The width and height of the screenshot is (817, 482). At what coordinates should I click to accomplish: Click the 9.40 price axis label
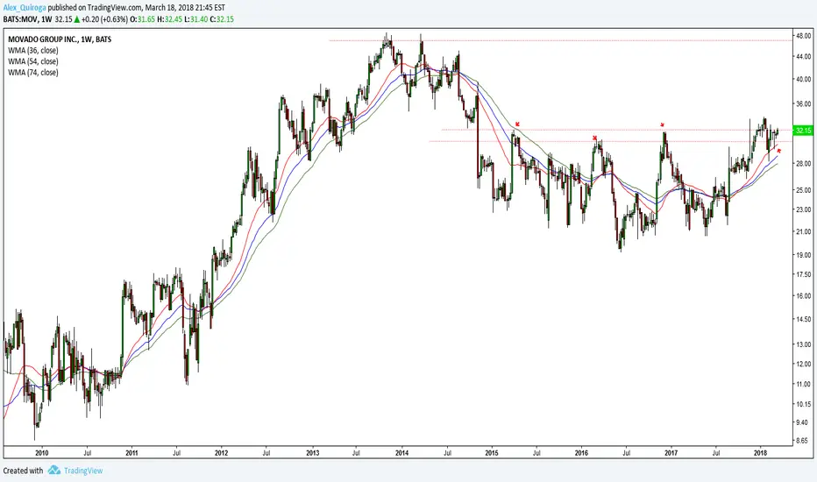[x=804, y=422]
